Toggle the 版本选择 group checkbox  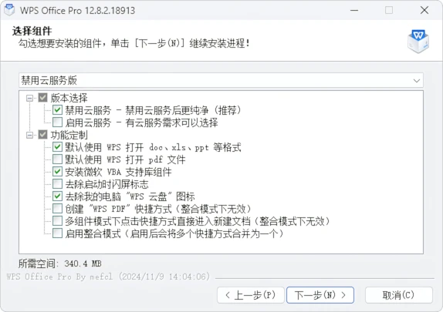click(43, 98)
